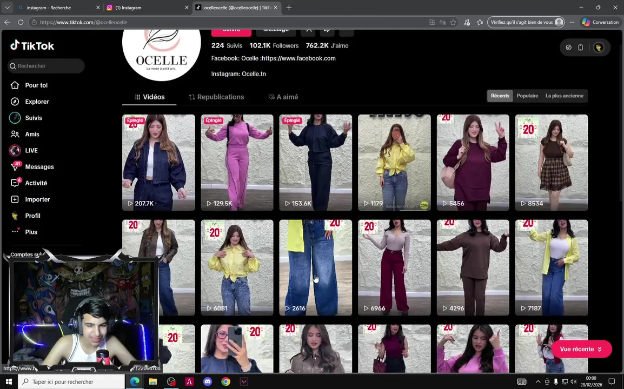
Task: Click Taper ici pour rechercher taskbar search
Action: click(71, 381)
